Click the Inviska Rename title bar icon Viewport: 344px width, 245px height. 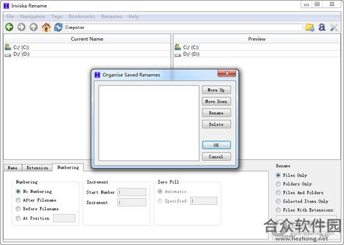[x=6, y=6]
